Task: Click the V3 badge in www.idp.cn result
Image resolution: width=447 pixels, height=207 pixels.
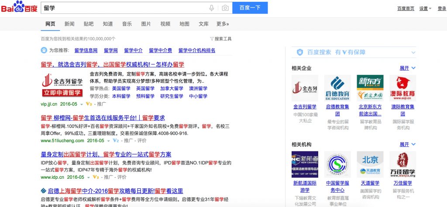Action: [x=96, y=177]
